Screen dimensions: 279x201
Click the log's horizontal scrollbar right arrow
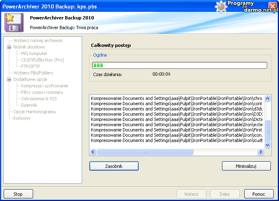pyautogui.click(x=261, y=152)
